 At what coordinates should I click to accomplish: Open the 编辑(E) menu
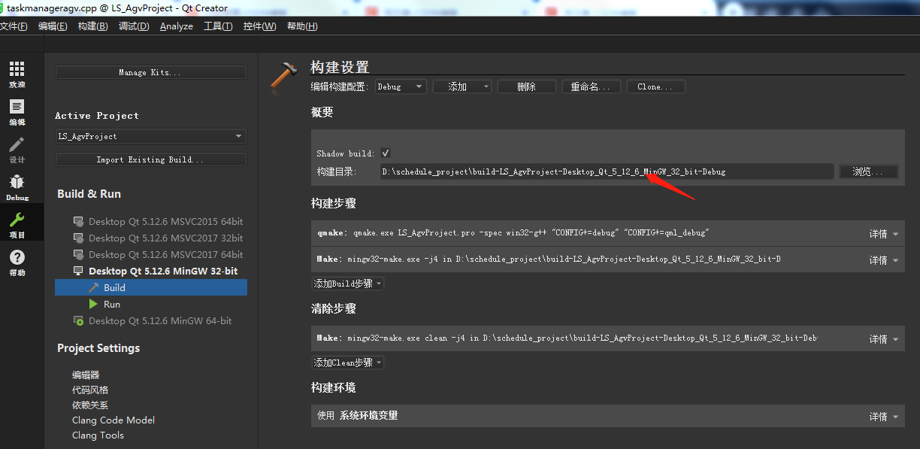coord(53,26)
